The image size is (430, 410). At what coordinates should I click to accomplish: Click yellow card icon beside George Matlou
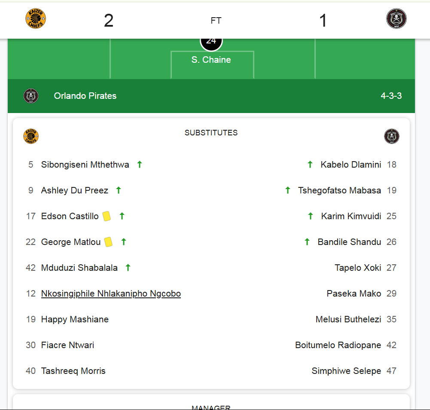[108, 242]
